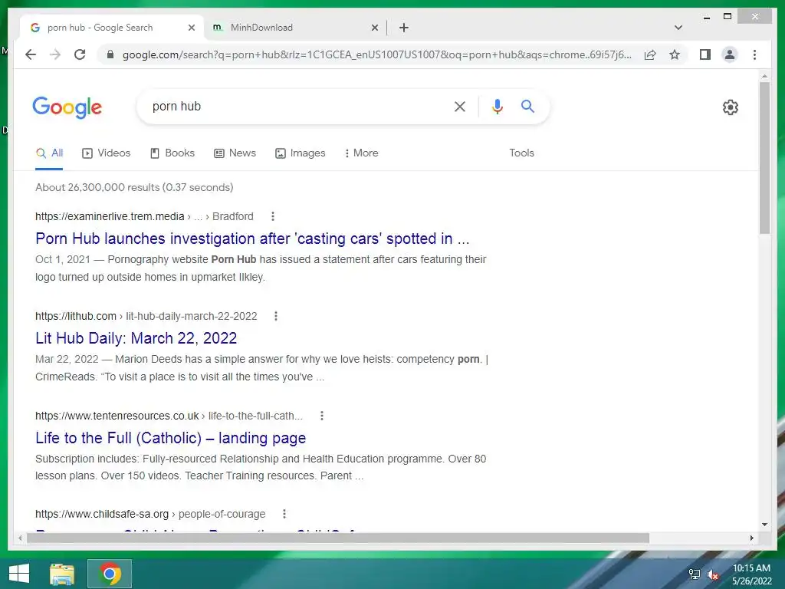Select the All results tab
The image size is (785, 589).
coord(49,153)
